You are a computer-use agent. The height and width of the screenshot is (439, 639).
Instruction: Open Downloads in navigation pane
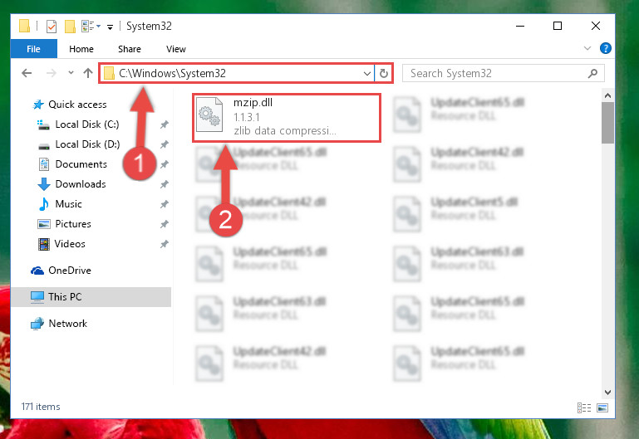pos(71,184)
